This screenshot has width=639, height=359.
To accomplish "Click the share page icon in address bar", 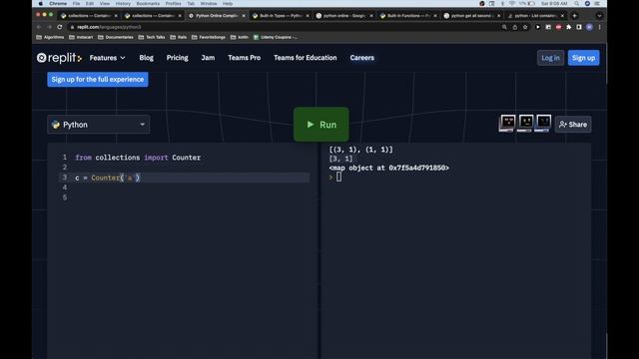I will [515, 27].
